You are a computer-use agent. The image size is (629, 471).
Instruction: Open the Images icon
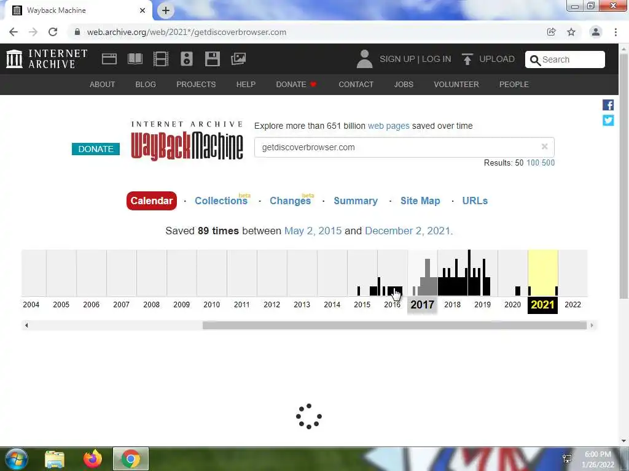click(238, 59)
